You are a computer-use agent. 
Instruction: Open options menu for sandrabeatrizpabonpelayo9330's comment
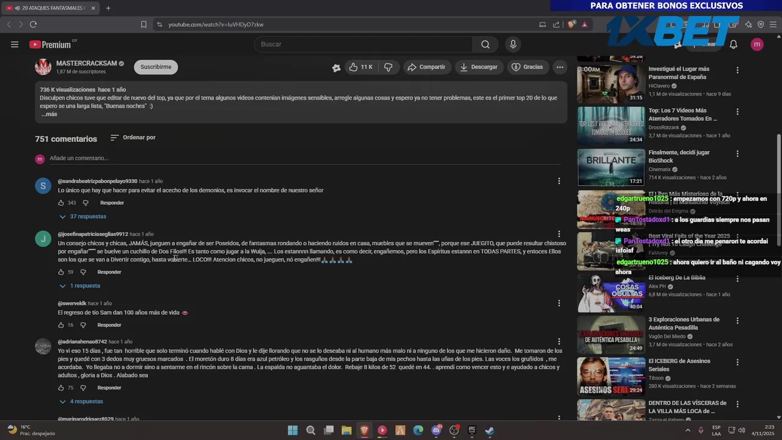click(559, 181)
